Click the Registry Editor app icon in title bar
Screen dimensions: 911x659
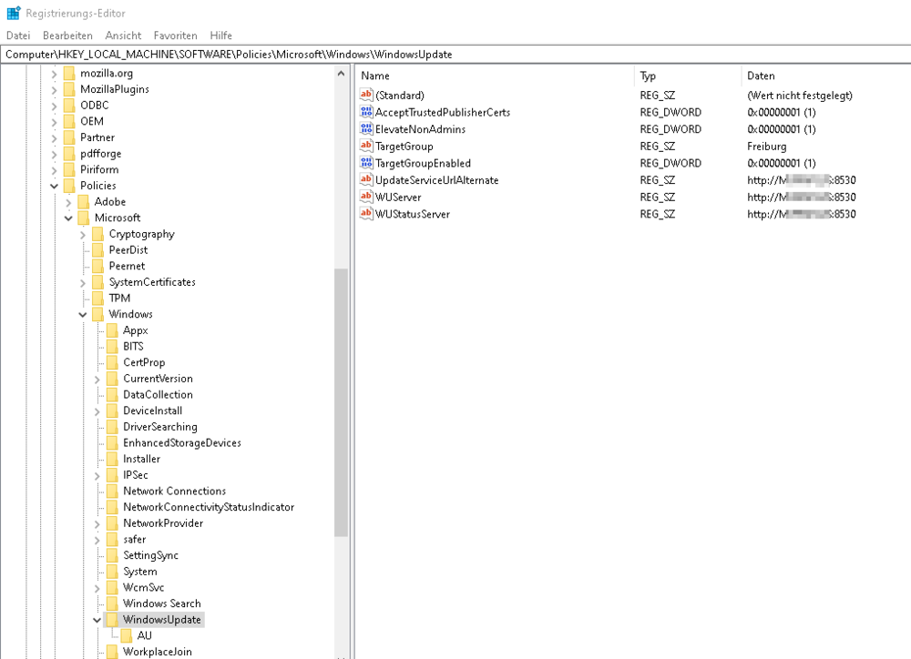pyautogui.click(x=14, y=14)
